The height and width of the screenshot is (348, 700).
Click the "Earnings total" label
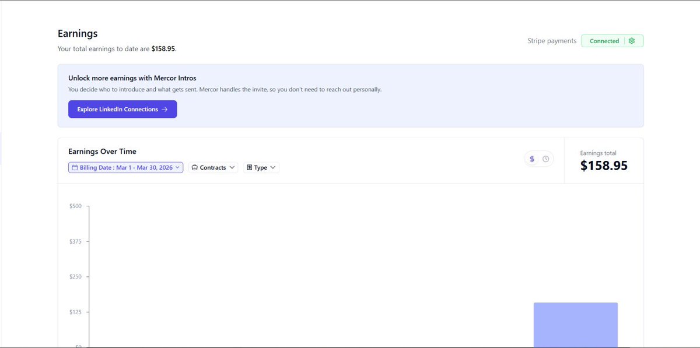(x=598, y=153)
